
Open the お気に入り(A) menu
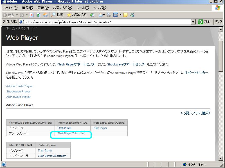click(62, 8)
